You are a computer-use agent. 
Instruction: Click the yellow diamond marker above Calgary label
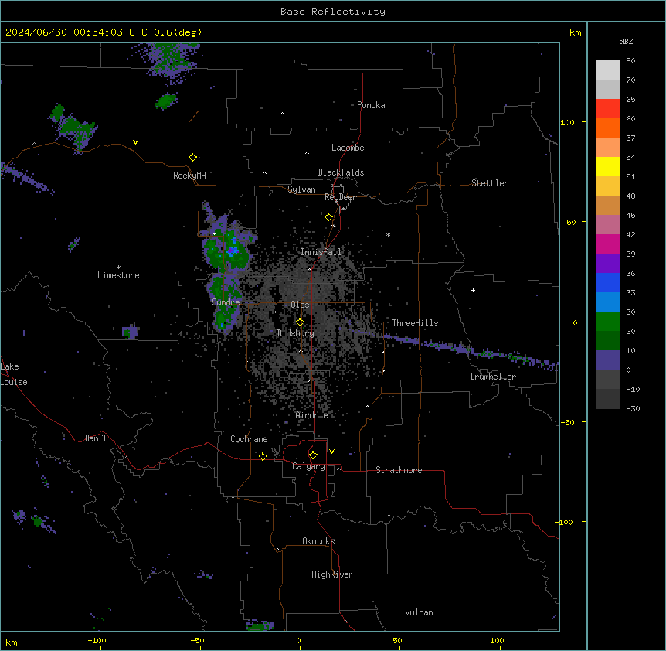point(313,455)
